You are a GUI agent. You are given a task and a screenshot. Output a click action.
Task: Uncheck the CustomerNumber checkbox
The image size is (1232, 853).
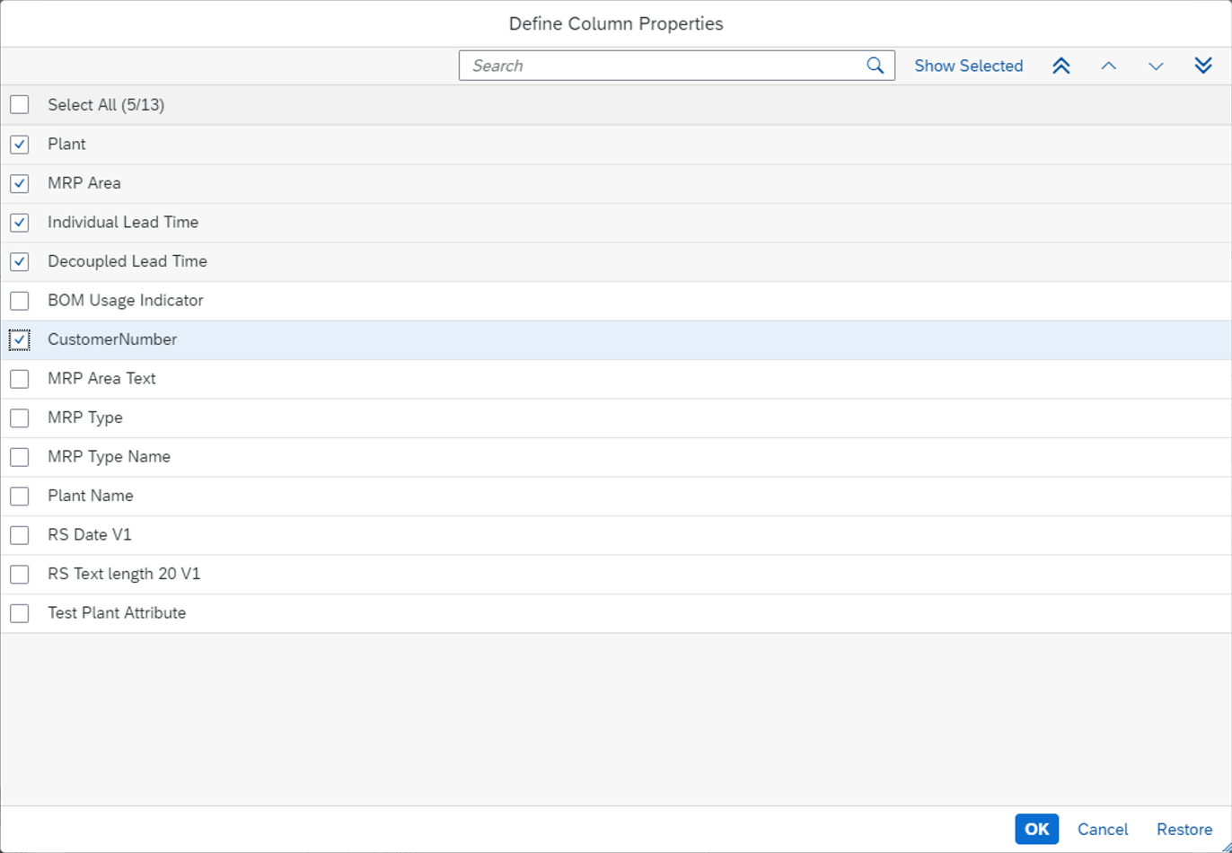[19, 339]
